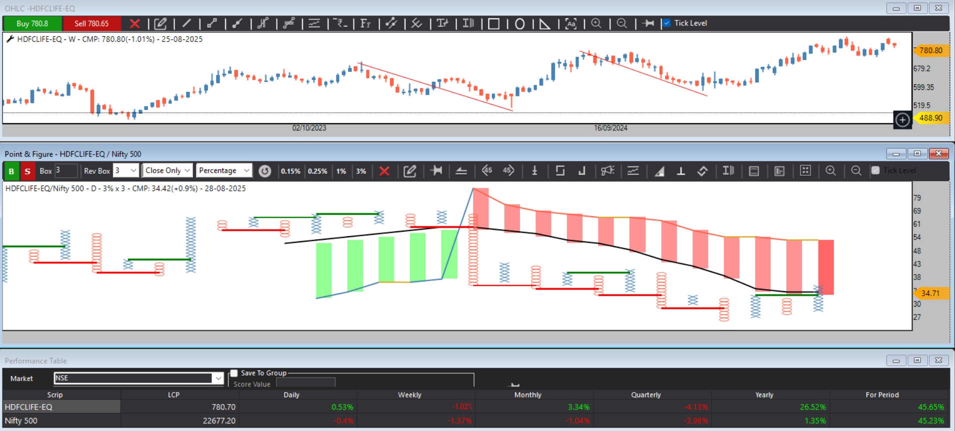Select the 1% box size preset
This screenshot has height=431, width=955.
[x=341, y=171]
